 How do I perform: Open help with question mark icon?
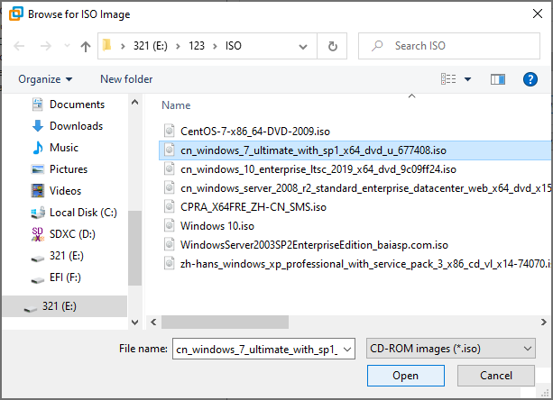pyautogui.click(x=530, y=79)
